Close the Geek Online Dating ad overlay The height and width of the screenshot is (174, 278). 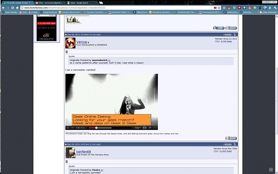149,116
